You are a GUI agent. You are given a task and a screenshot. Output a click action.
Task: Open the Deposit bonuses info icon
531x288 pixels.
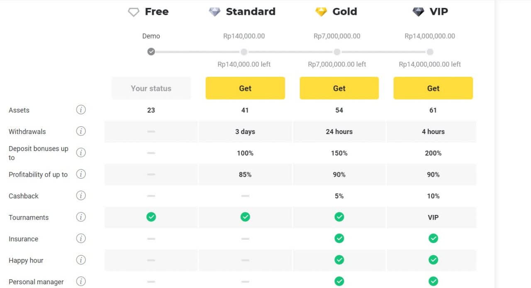[x=81, y=153]
